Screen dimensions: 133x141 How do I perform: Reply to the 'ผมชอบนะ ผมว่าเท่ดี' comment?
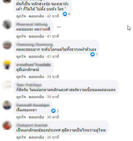(36, 36)
